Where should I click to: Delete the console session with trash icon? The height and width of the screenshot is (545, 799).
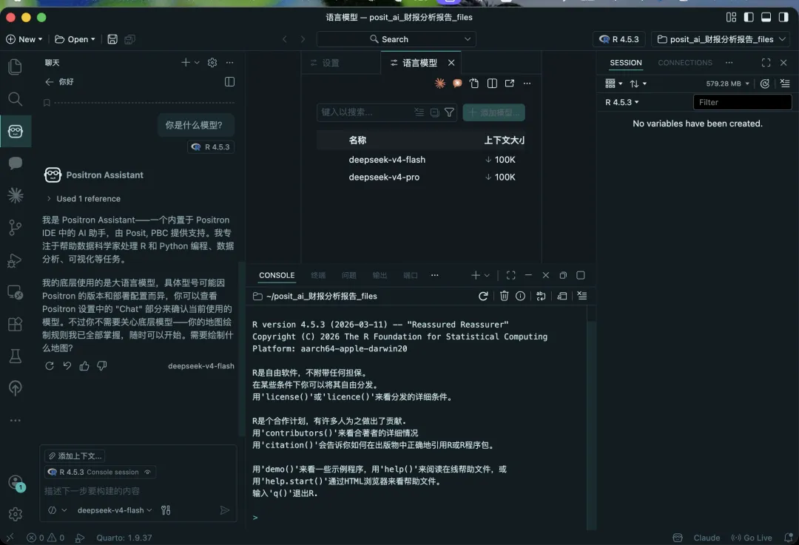(504, 296)
